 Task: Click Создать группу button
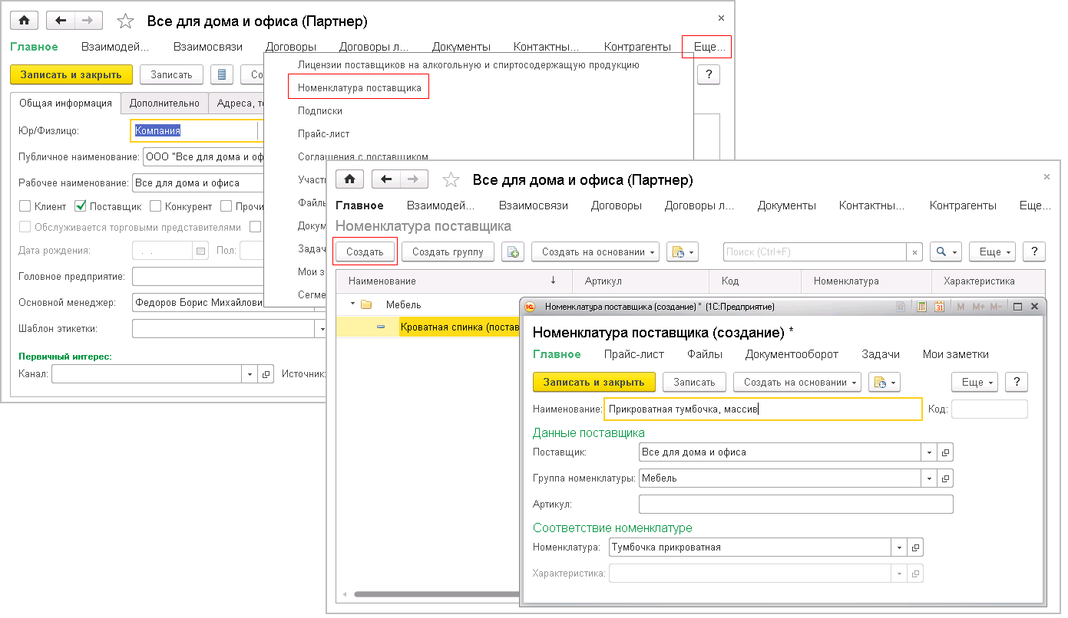[x=448, y=251]
